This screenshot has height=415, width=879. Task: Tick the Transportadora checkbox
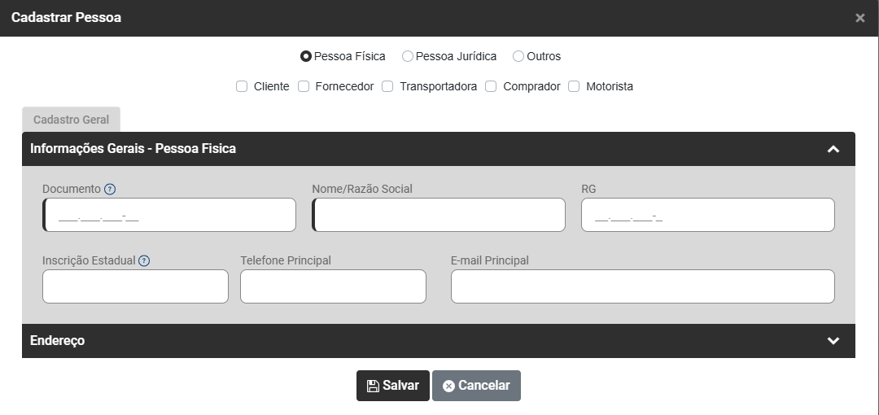[387, 86]
